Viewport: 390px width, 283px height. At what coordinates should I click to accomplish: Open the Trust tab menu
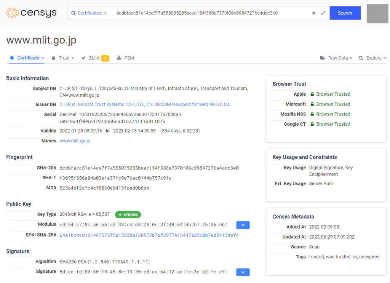tap(63, 58)
